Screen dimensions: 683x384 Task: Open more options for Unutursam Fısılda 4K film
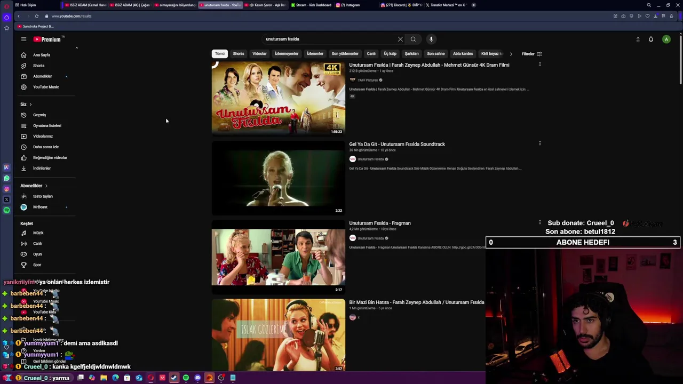[539, 65]
